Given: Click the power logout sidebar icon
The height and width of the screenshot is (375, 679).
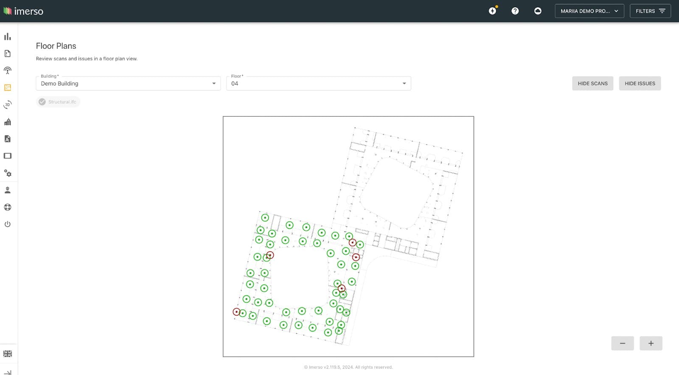Looking at the screenshot, I should [x=7, y=224].
